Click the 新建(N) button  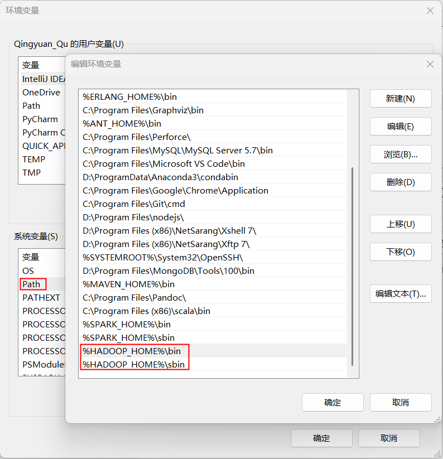pos(401,99)
